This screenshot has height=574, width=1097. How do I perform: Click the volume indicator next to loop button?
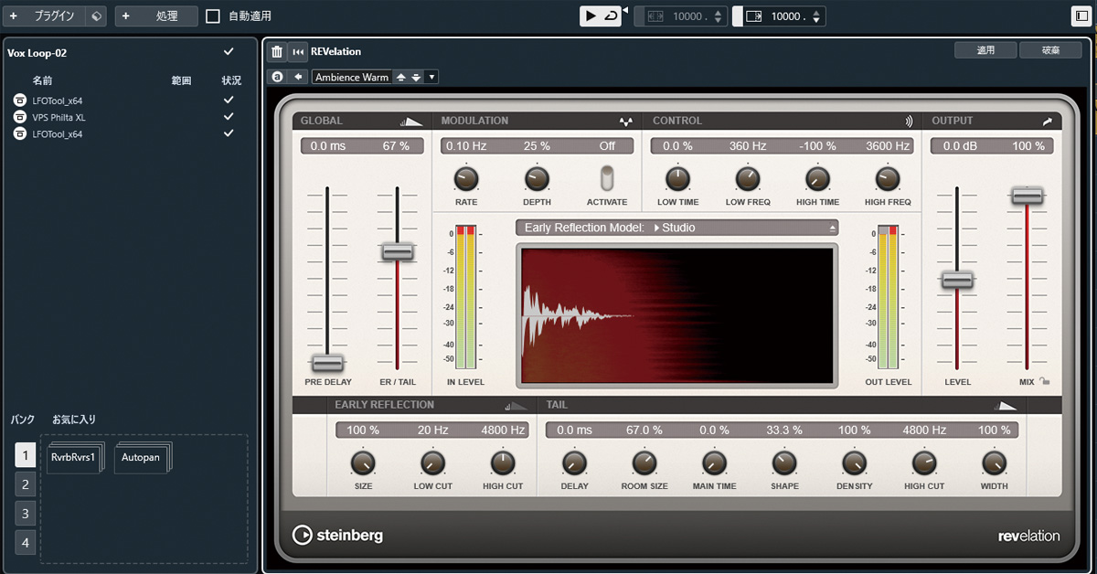click(625, 11)
